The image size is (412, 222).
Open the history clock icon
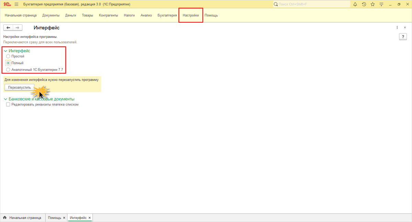364,4
